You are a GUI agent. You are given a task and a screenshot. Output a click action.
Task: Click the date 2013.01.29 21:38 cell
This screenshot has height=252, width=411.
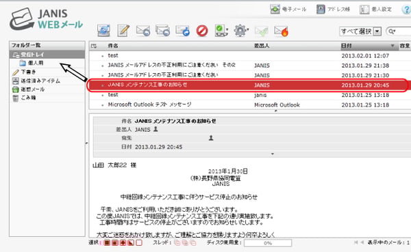click(x=365, y=66)
